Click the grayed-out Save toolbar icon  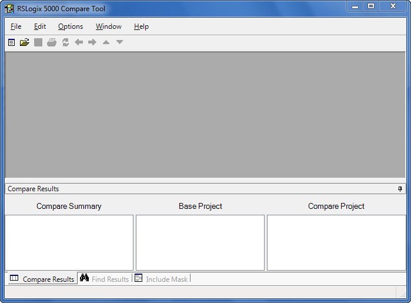(38, 42)
